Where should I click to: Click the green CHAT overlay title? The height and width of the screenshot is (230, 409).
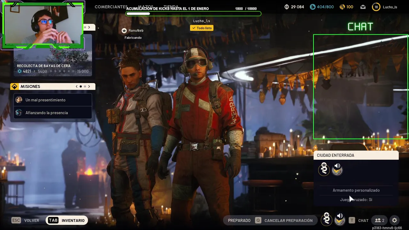tap(360, 27)
